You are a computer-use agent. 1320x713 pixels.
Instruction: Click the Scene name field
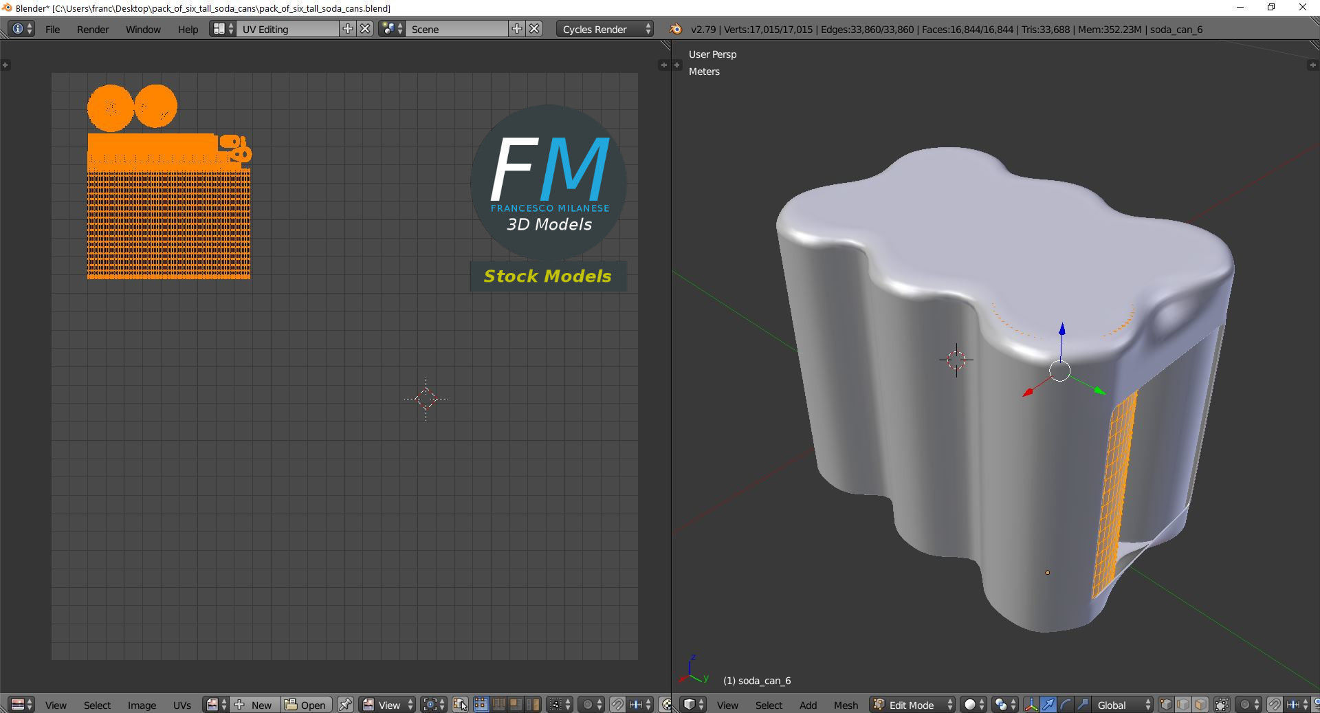point(457,29)
